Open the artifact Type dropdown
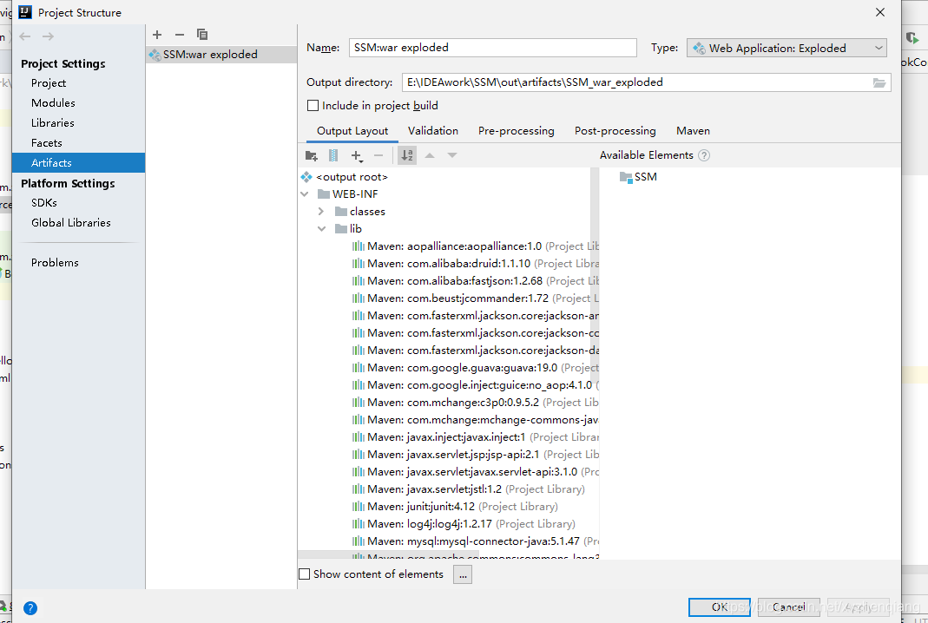Image resolution: width=928 pixels, height=623 pixels. point(786,48)
